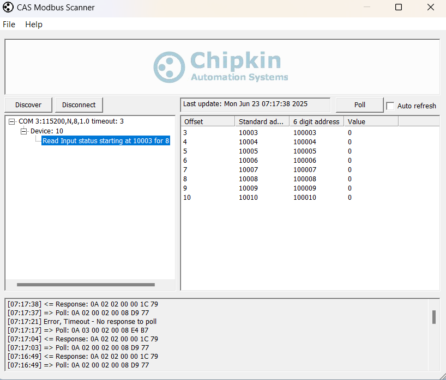446x380 pixels.
Task: Collapse the COM 3 connection node
Action: [11, 121]
